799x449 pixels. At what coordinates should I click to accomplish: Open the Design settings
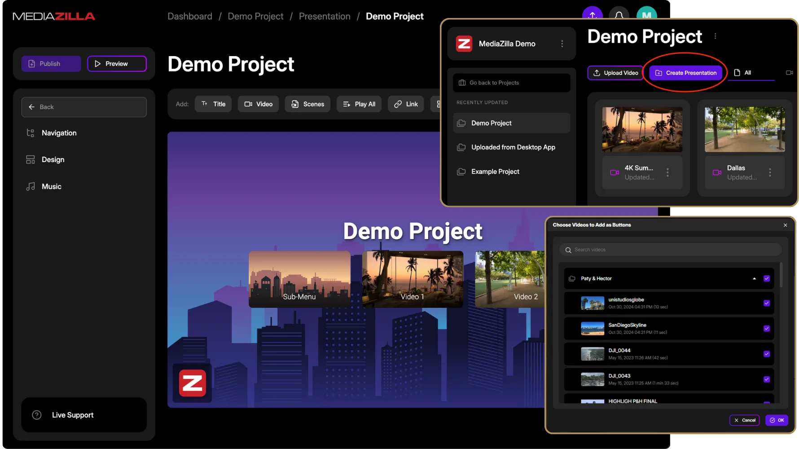click(53, 159)
